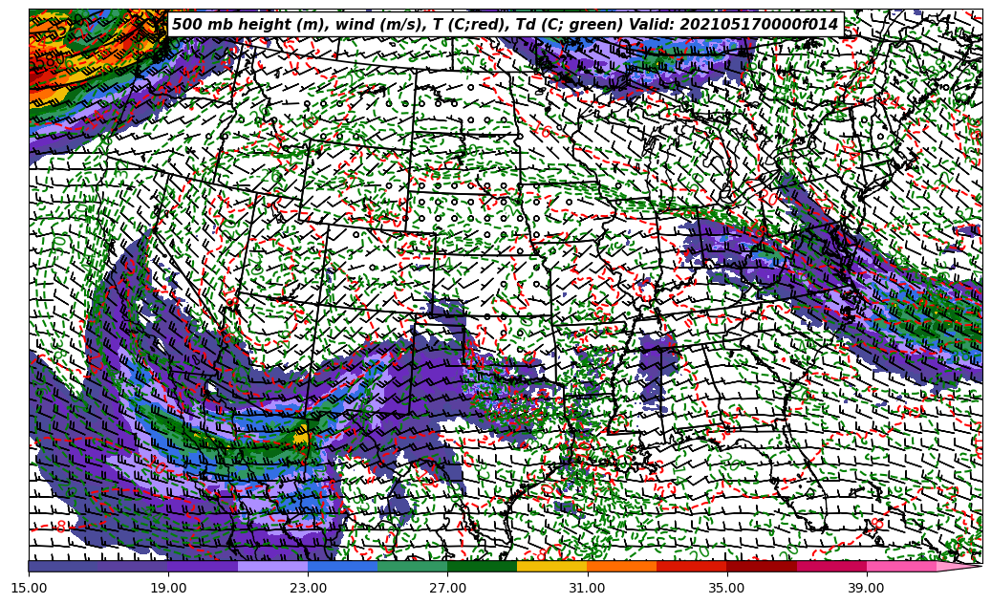
Task: Click the pink colorbar segment
Action: point(900,566)
